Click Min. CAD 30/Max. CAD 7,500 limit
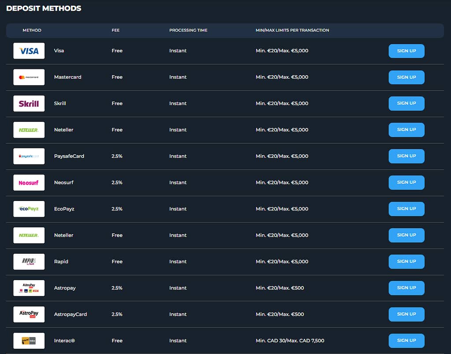 [290, 340]
